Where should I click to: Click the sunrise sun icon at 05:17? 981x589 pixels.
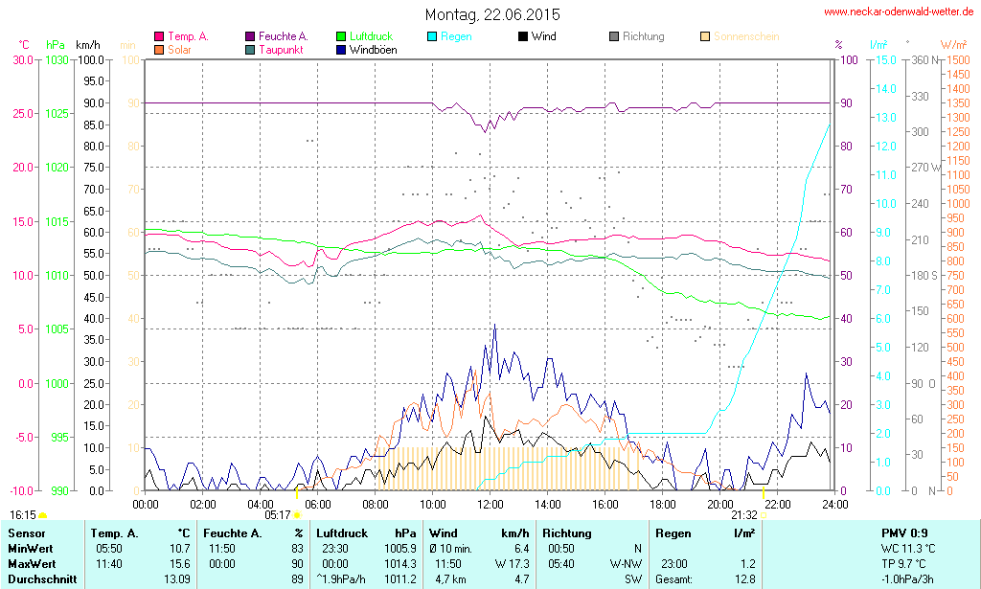coord(297,515)
